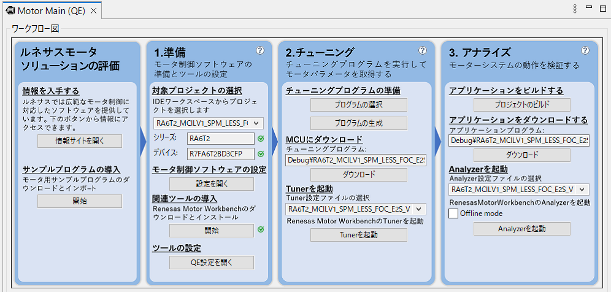The image size is (611, 292).
Task: Click green check icon next to デバイス field
Action: [x=261, y=154]
